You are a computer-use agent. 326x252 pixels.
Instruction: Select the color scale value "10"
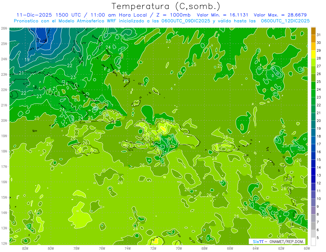(x=319, y=198)
